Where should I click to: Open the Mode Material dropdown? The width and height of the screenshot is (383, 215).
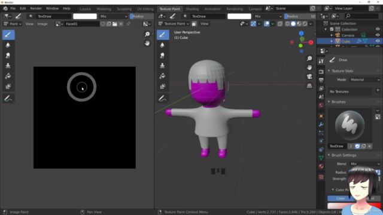(x=364, y=79)
